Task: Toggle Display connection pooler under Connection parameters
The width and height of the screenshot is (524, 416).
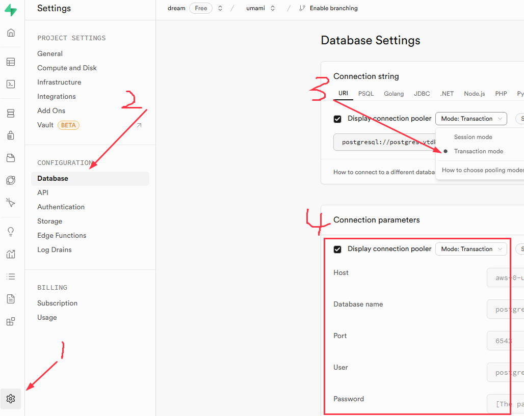Action: (337, 249)
